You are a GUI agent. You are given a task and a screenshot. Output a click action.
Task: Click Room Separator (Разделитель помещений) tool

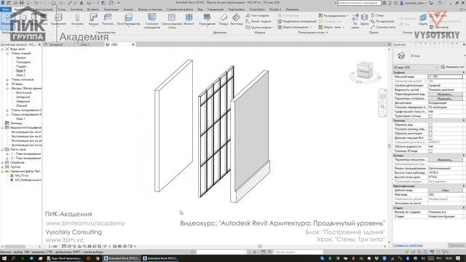click(296, 21)
